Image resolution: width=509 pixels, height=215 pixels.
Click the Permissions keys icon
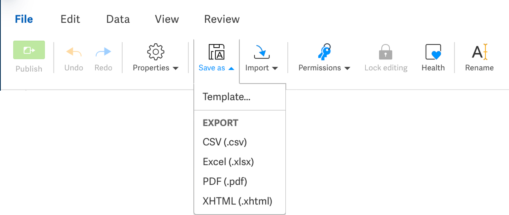click(x=324, y=52)
